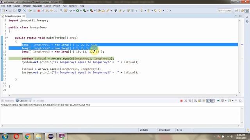The width and height of the screenshot is (250, 140).
Task: Toggle Show Console When Standard Error Changes
Action: click(212, 101)
